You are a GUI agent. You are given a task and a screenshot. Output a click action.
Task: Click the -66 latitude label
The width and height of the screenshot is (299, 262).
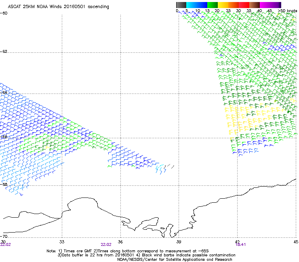click(4, 137)
